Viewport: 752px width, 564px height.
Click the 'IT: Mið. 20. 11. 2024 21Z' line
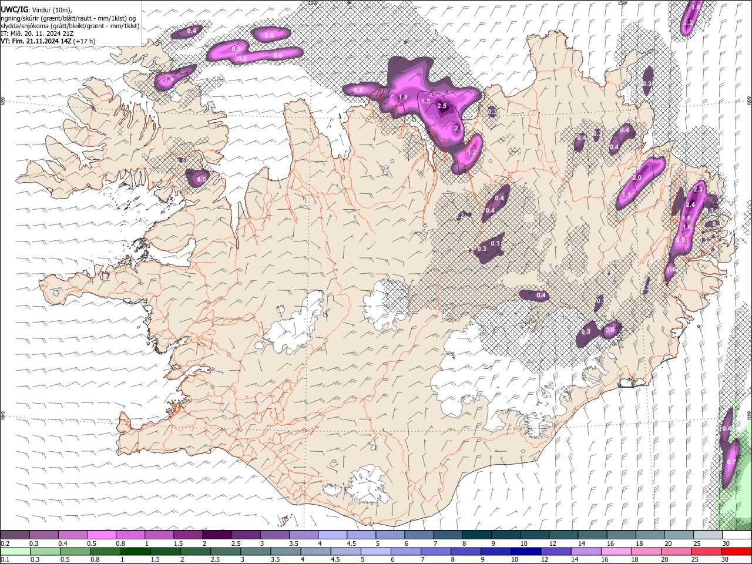coord(37,33)
